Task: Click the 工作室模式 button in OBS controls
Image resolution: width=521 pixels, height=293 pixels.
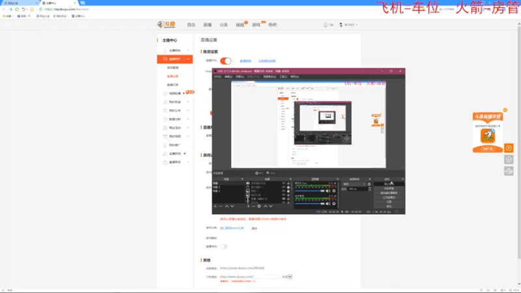Action: coord(389,197)
